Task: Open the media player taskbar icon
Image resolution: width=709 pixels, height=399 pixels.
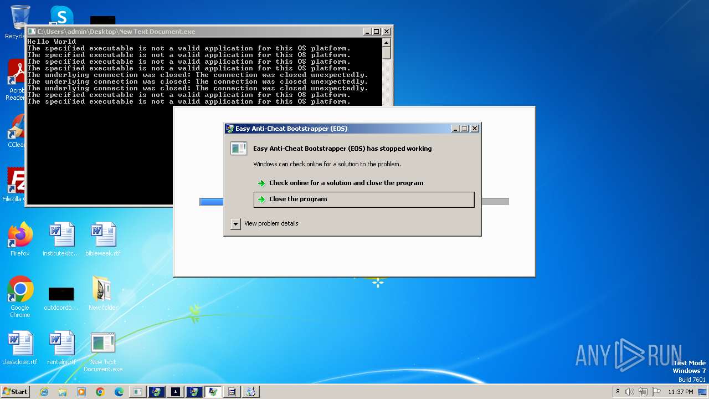Action: click(81, 392)
